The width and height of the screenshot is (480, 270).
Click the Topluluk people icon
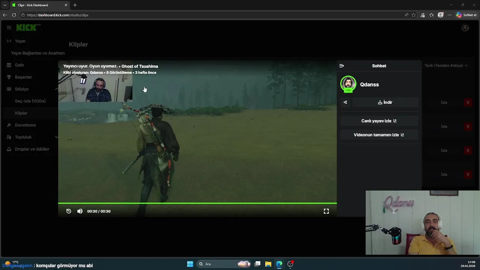(9, 137)
